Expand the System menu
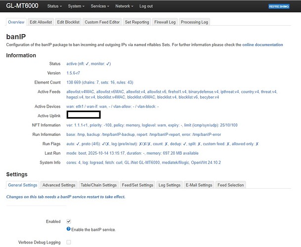Image resolution: width=301 pixels, height=247 pixels. [x=76, y=6]
